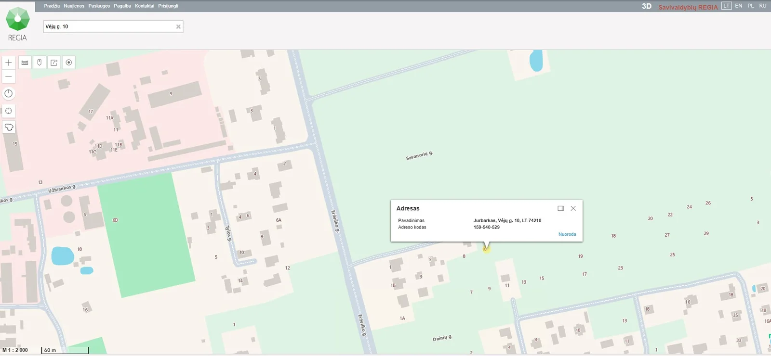
Task: Switch language to PL
Action: [750, 6]
